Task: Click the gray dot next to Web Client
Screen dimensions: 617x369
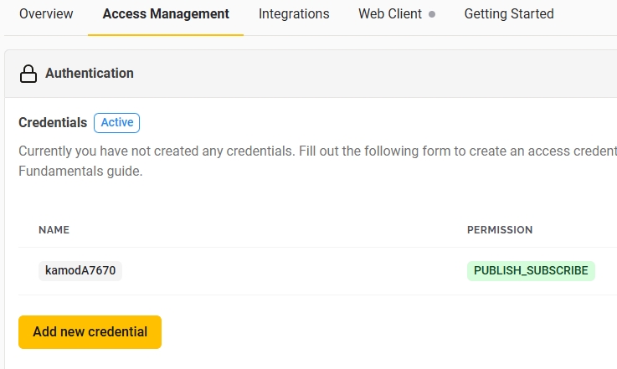Action: (432, 14)
